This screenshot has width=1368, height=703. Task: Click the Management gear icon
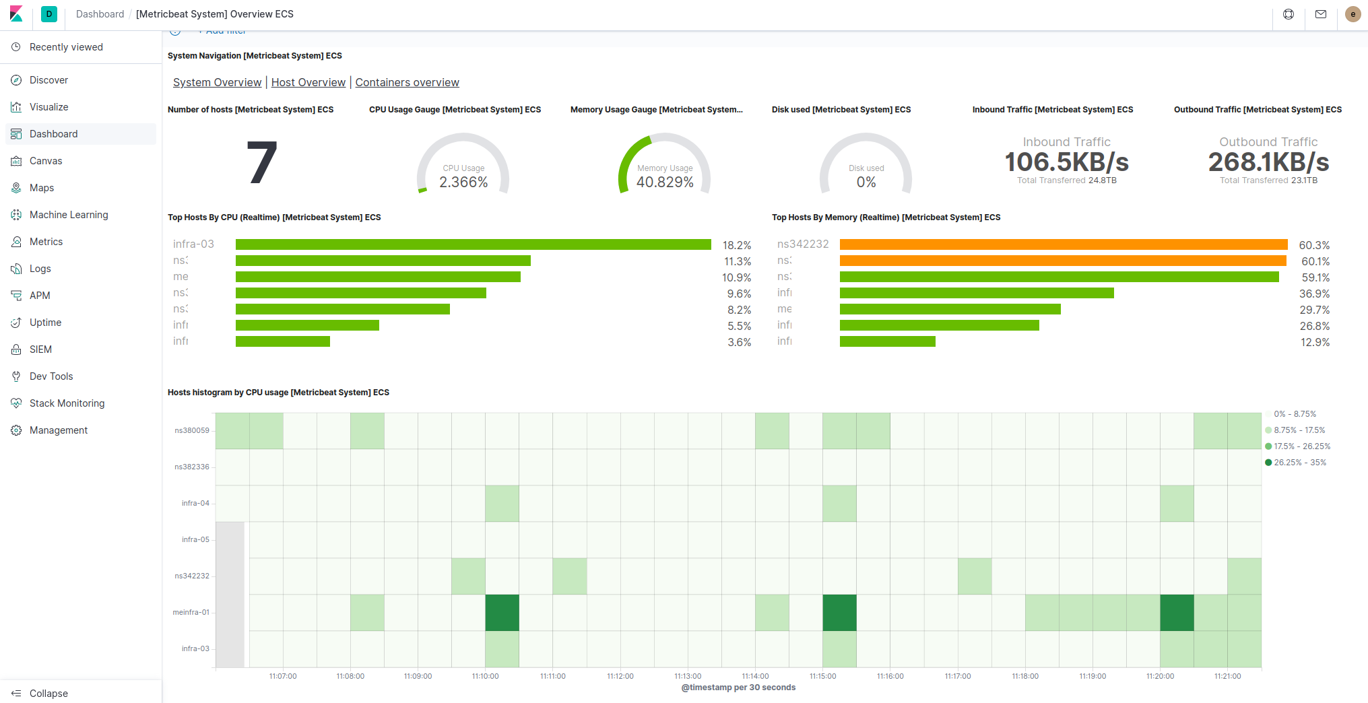[x=16, y=430]
